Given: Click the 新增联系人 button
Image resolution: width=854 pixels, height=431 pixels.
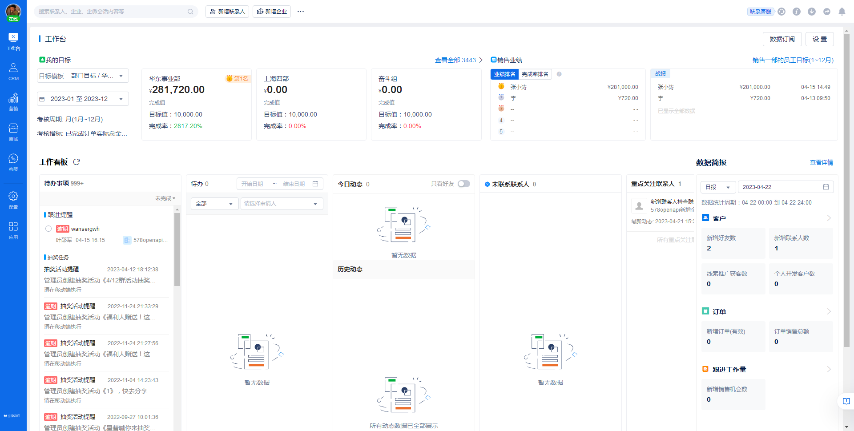Looking at the screenshot, I should coord(227,12).
